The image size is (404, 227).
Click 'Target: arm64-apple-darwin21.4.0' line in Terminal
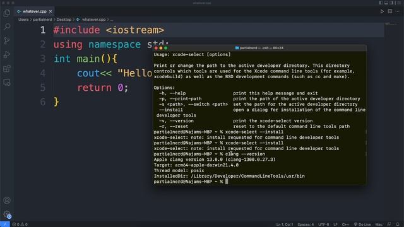tap(196, 165)
